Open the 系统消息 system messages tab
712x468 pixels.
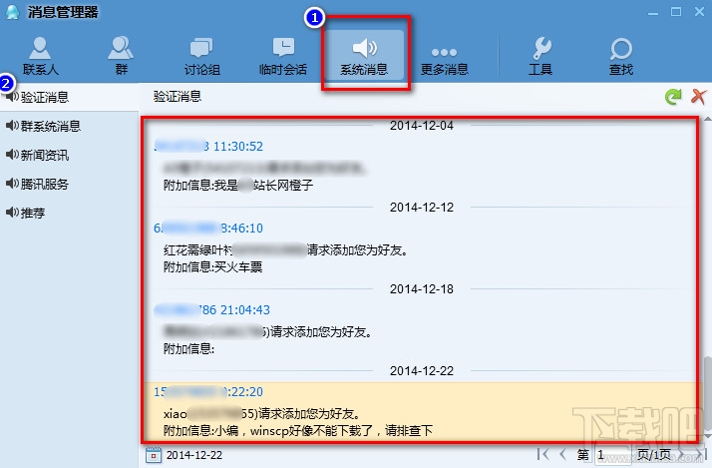[364, 56]
